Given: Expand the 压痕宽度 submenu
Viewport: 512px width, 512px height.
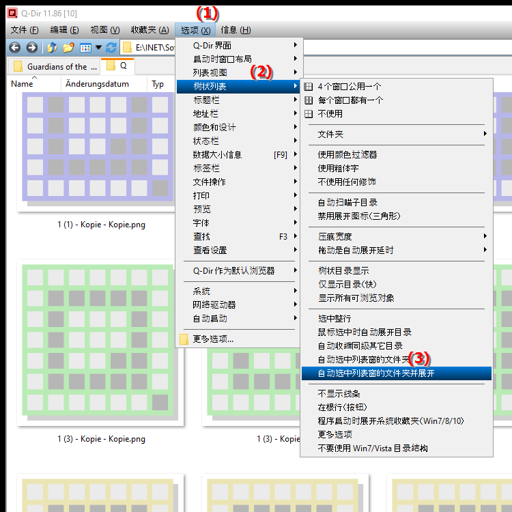Looking at the screenshot, I should pos(397,237).
